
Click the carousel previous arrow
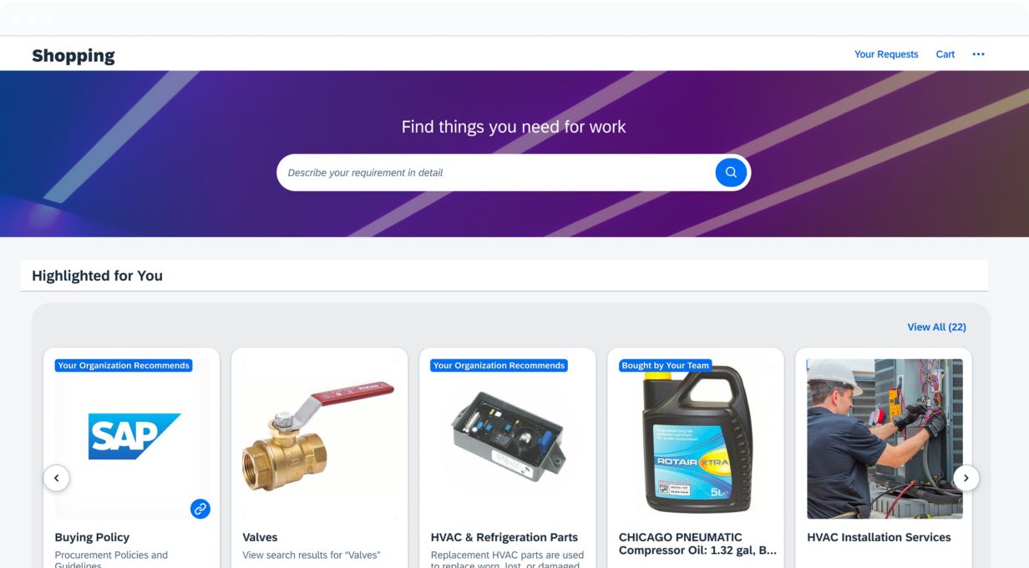(56, 478)
